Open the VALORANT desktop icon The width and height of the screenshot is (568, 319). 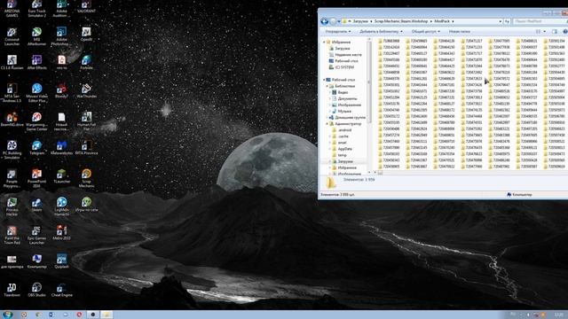(86, 7)
